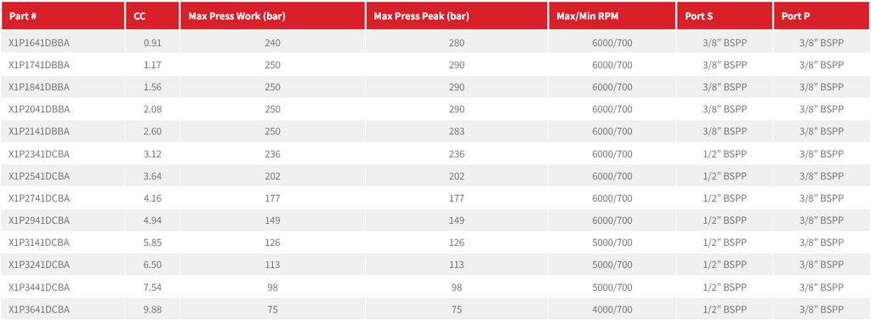Select part number X1P2941DCBA
This screenshot has width=871, height=320.
(x=39, y=220)
